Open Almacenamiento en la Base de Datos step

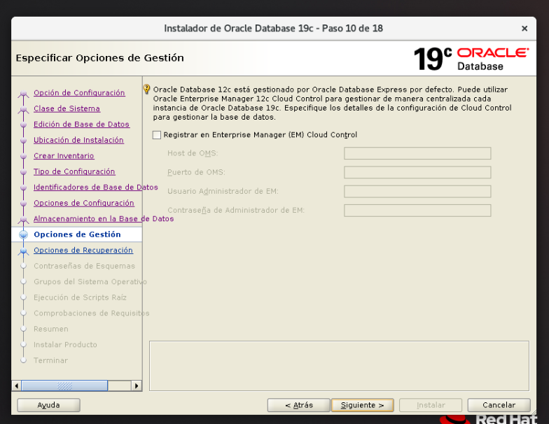click(104, 218)
